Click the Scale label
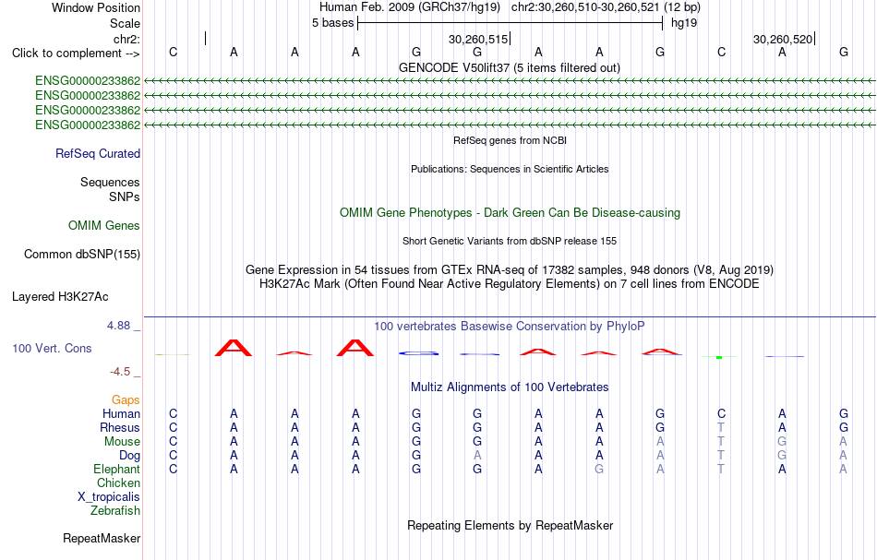 pyautogui.click(x=125, y=23)
